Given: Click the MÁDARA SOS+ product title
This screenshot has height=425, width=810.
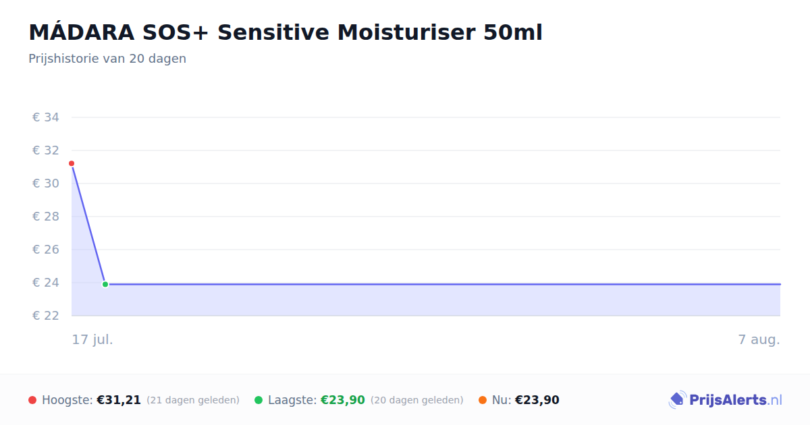Looking at the screenshot, I should click(x=286, y=32).
